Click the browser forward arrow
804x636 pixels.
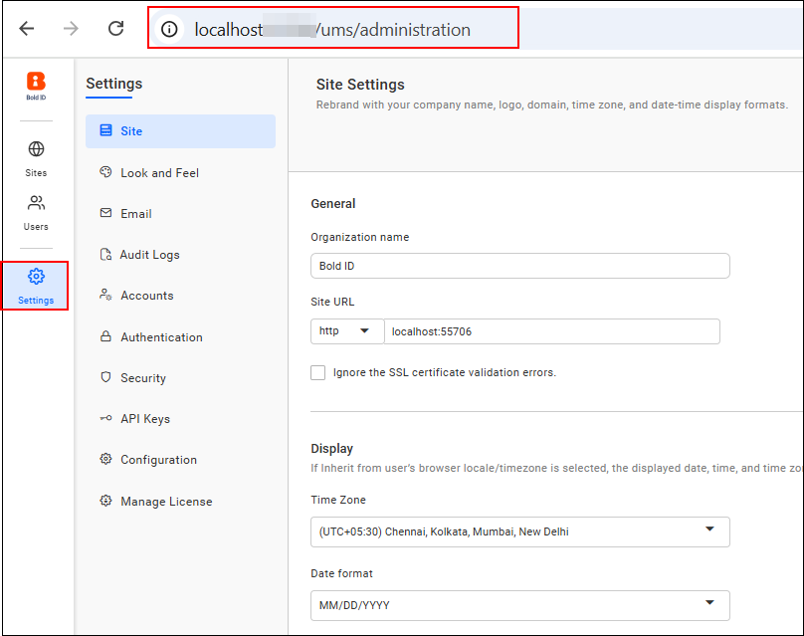tap(71, 28)
